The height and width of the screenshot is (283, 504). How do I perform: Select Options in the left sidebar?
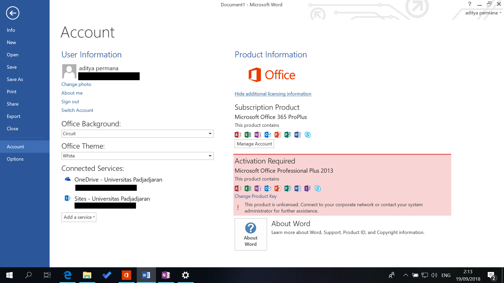pos(15,159)
